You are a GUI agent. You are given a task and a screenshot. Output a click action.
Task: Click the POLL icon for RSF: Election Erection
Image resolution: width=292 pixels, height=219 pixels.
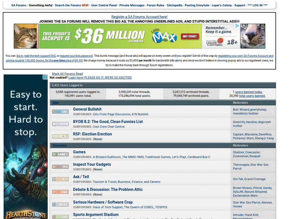60,136
